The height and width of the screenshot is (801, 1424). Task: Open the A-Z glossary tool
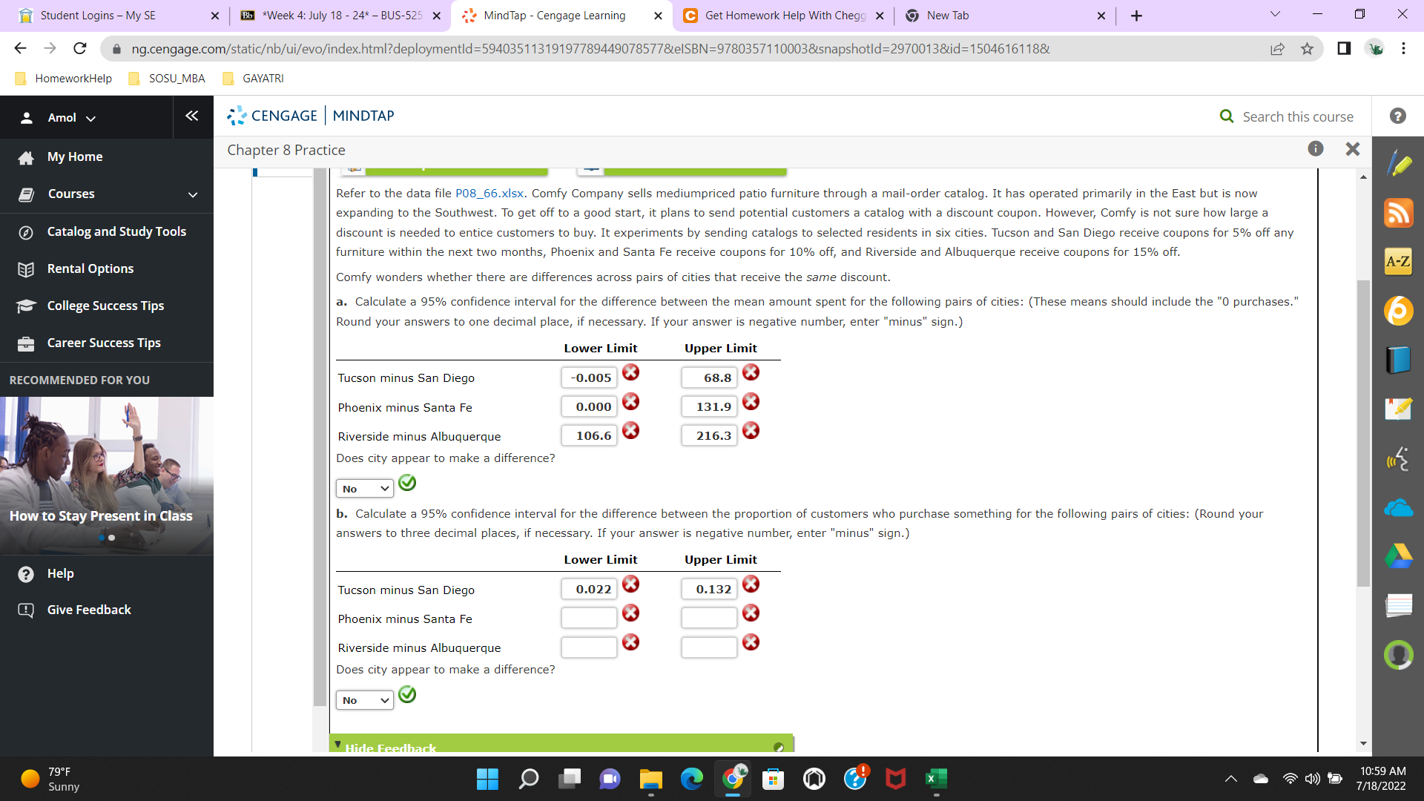click(1398, 261)
